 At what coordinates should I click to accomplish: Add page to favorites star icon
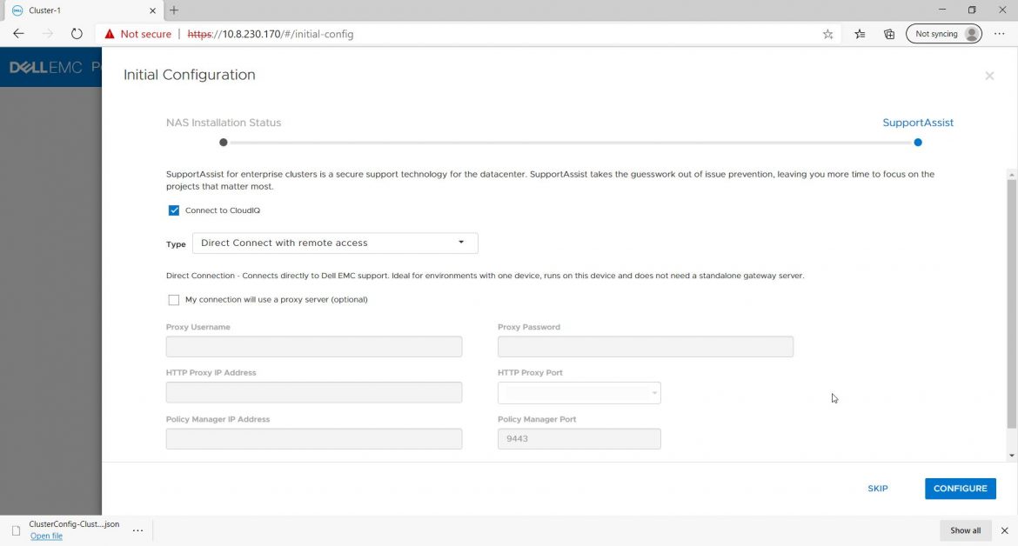click(x=827, y=34)
